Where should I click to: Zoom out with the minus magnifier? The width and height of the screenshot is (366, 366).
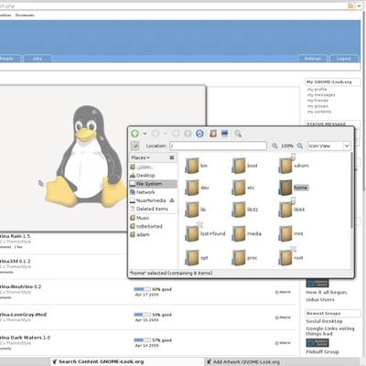[274, 145]
